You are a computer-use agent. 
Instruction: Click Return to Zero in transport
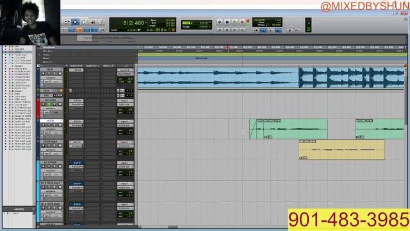pyautogui.click(x=220, y=30)
